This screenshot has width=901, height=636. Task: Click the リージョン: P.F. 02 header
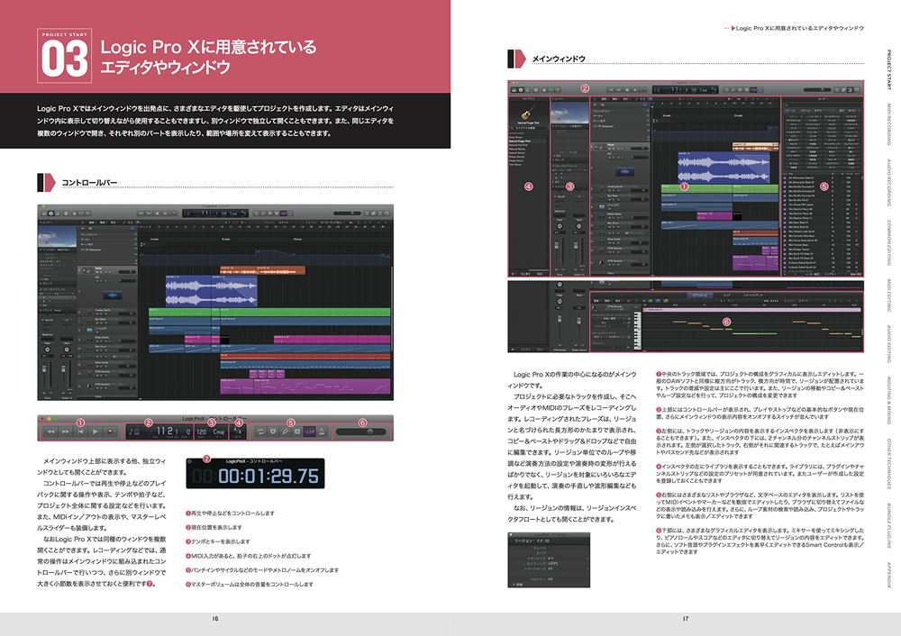coord(550,541)
